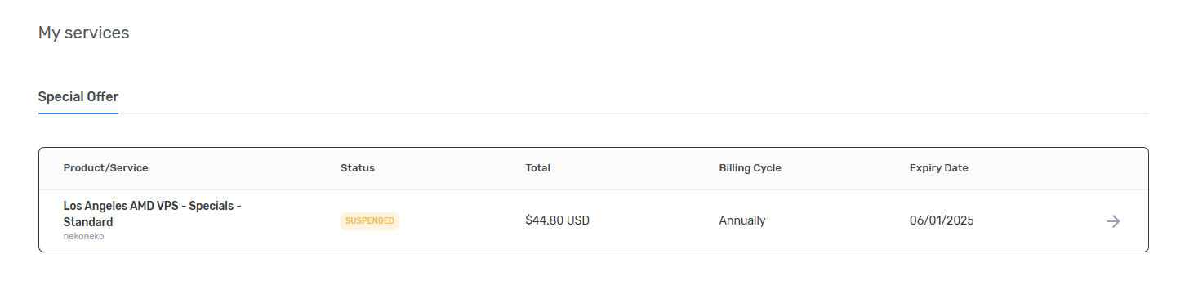The image size is (1189, 294).
Task: Click the orange SUSPENDED status badge
Action: pos(370,220)
